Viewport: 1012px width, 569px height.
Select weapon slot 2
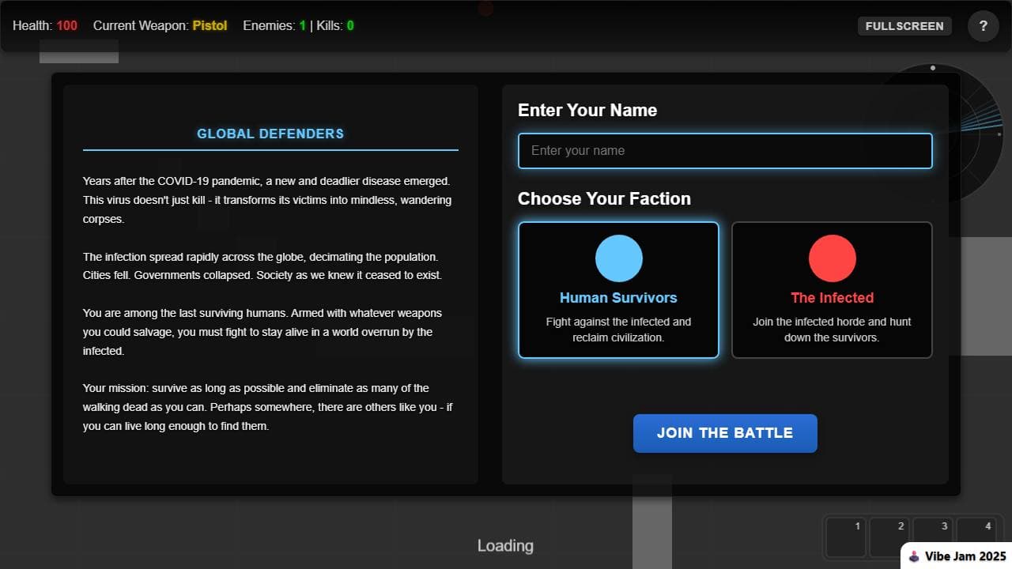(x=889, y=537)
